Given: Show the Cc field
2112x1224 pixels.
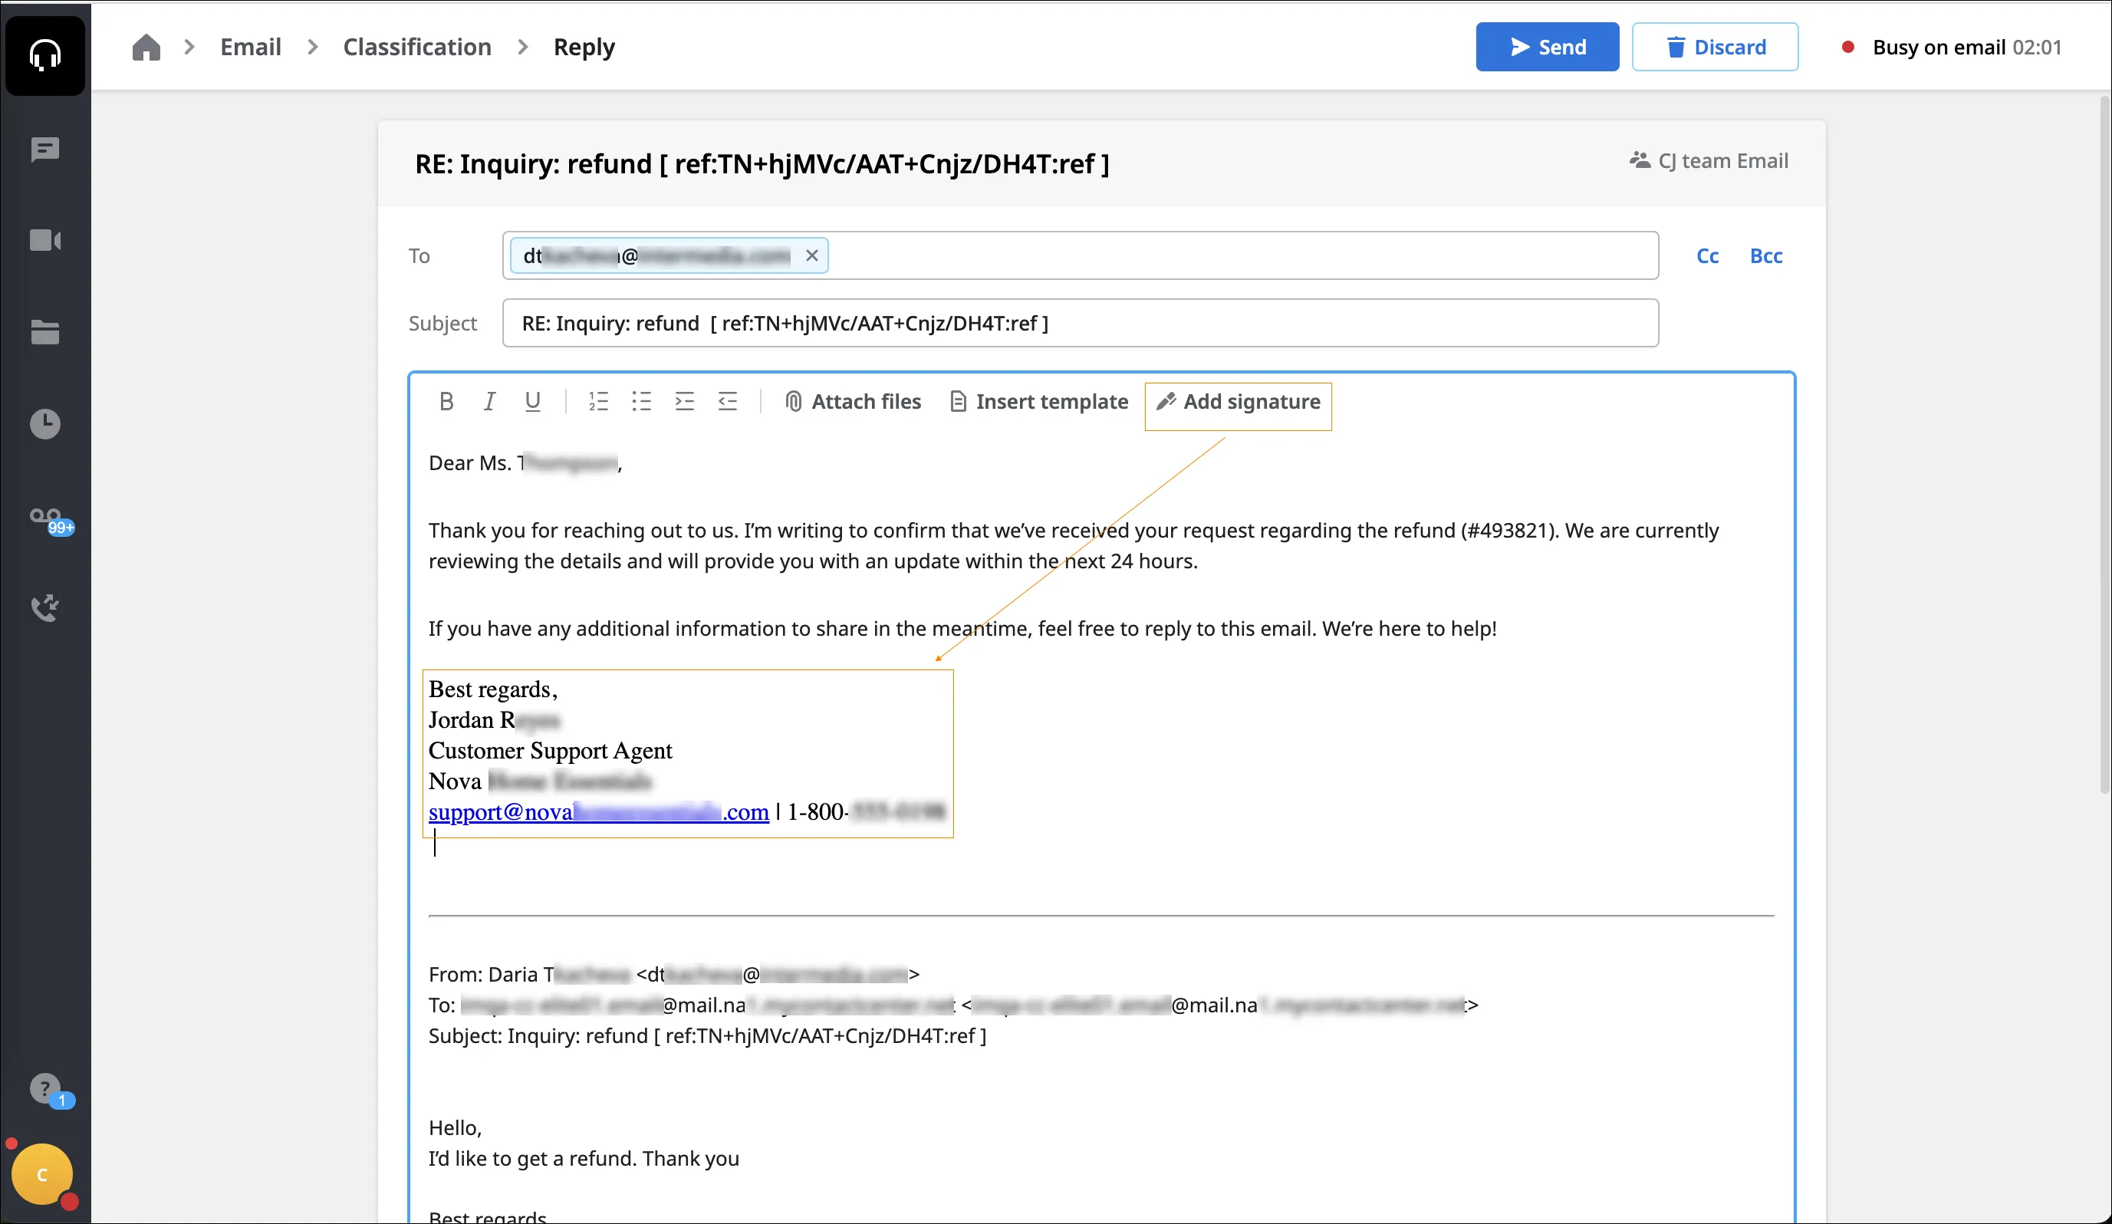Looking at the screenshot, I should 1707,255.
